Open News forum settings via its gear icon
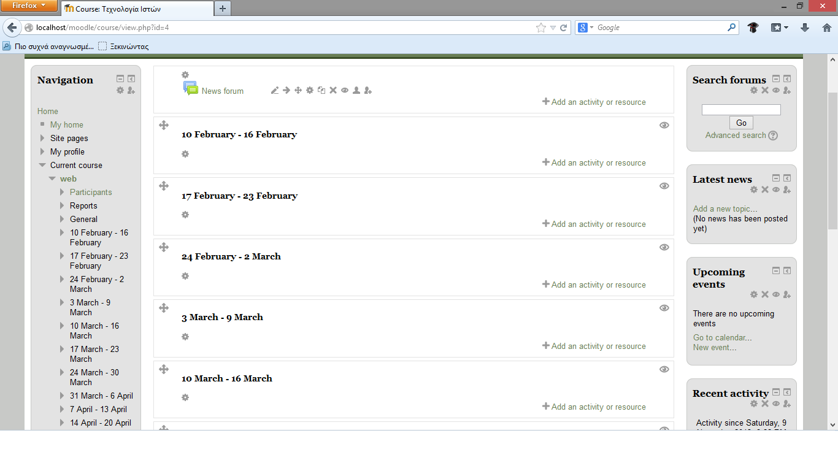838x471 pixels. point(310,91)
